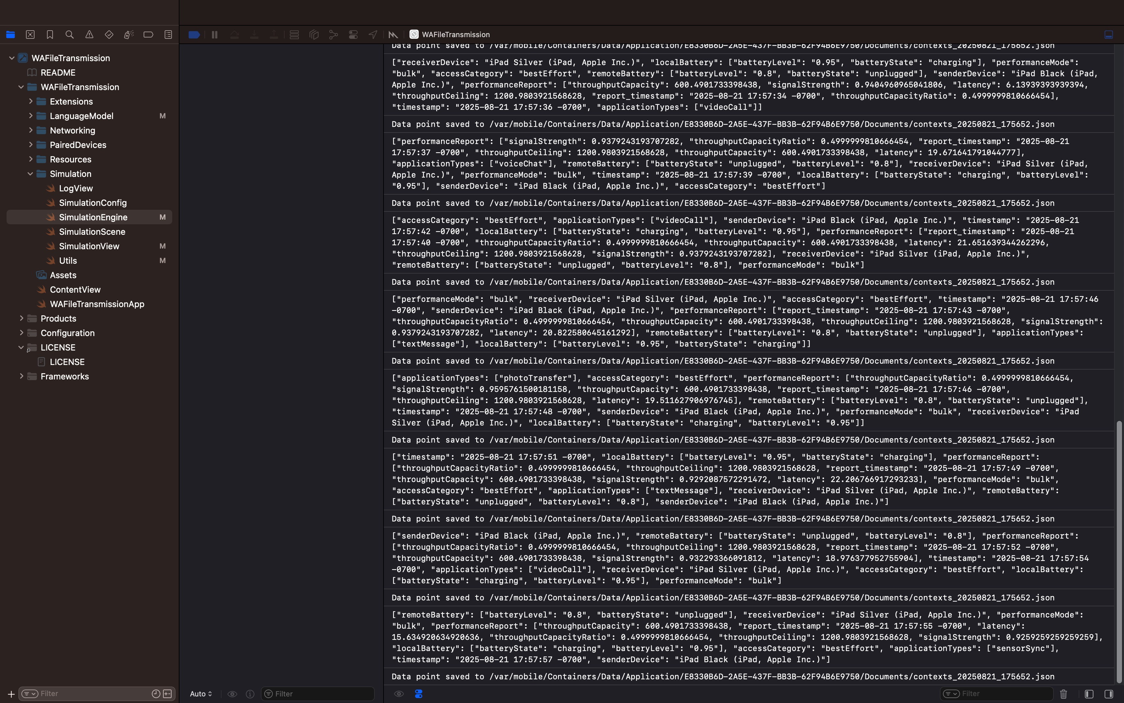
Task: Pause program execution in debug bar
Action: 215,35
